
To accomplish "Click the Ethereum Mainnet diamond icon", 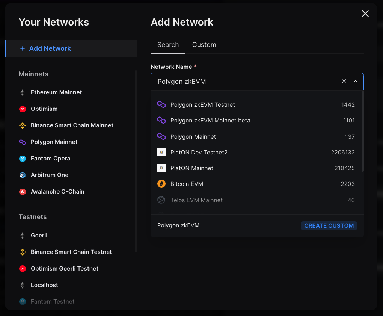I will click(23, 92).
